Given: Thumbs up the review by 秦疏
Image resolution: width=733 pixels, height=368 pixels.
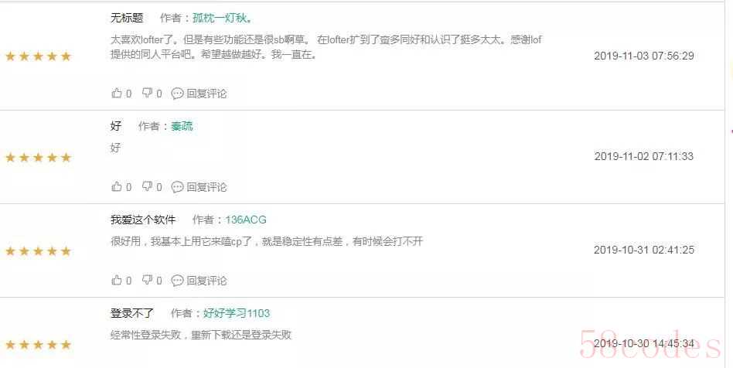Looking at the screenshot, I should [117, 186].
